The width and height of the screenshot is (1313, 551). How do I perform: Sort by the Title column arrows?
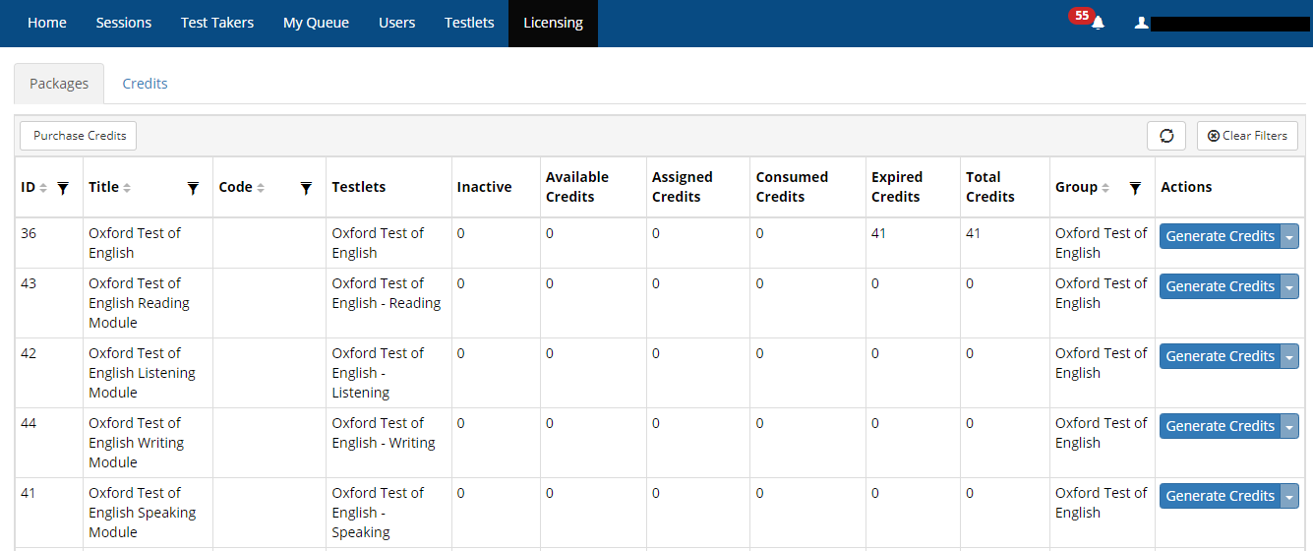click(127, 188)
